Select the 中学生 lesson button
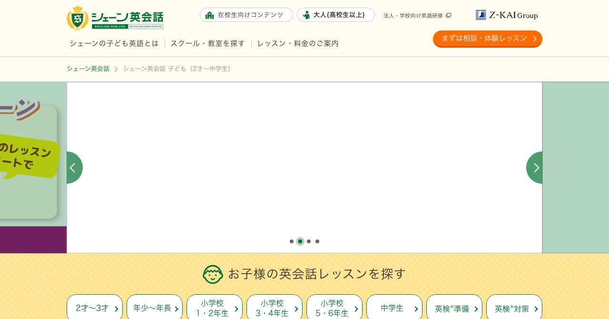This screenshot has width=609, height=319. (394, 307)
